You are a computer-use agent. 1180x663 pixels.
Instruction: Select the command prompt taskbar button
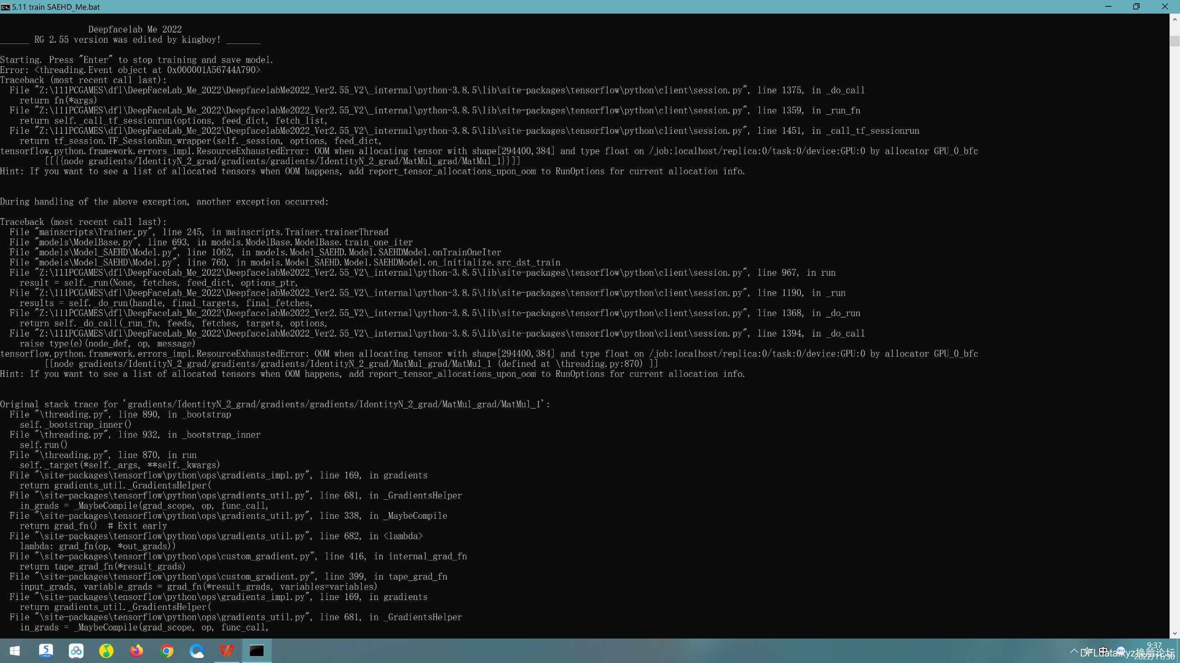pyautogui.click(x=256, y=651)
